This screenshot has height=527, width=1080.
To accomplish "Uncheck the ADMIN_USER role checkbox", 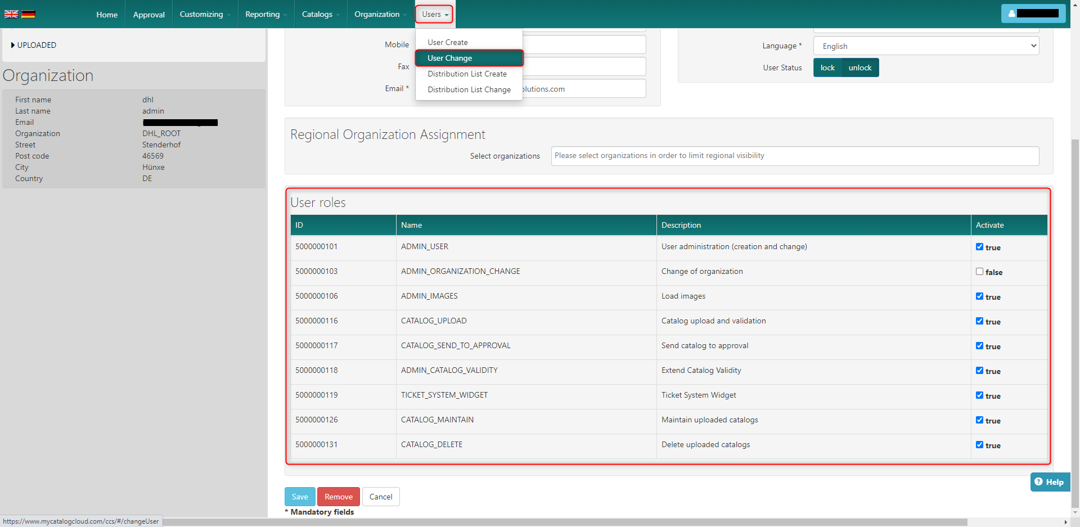I will point(979,247).
